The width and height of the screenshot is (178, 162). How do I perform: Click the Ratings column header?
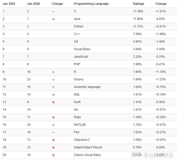[x=138, y=4]
